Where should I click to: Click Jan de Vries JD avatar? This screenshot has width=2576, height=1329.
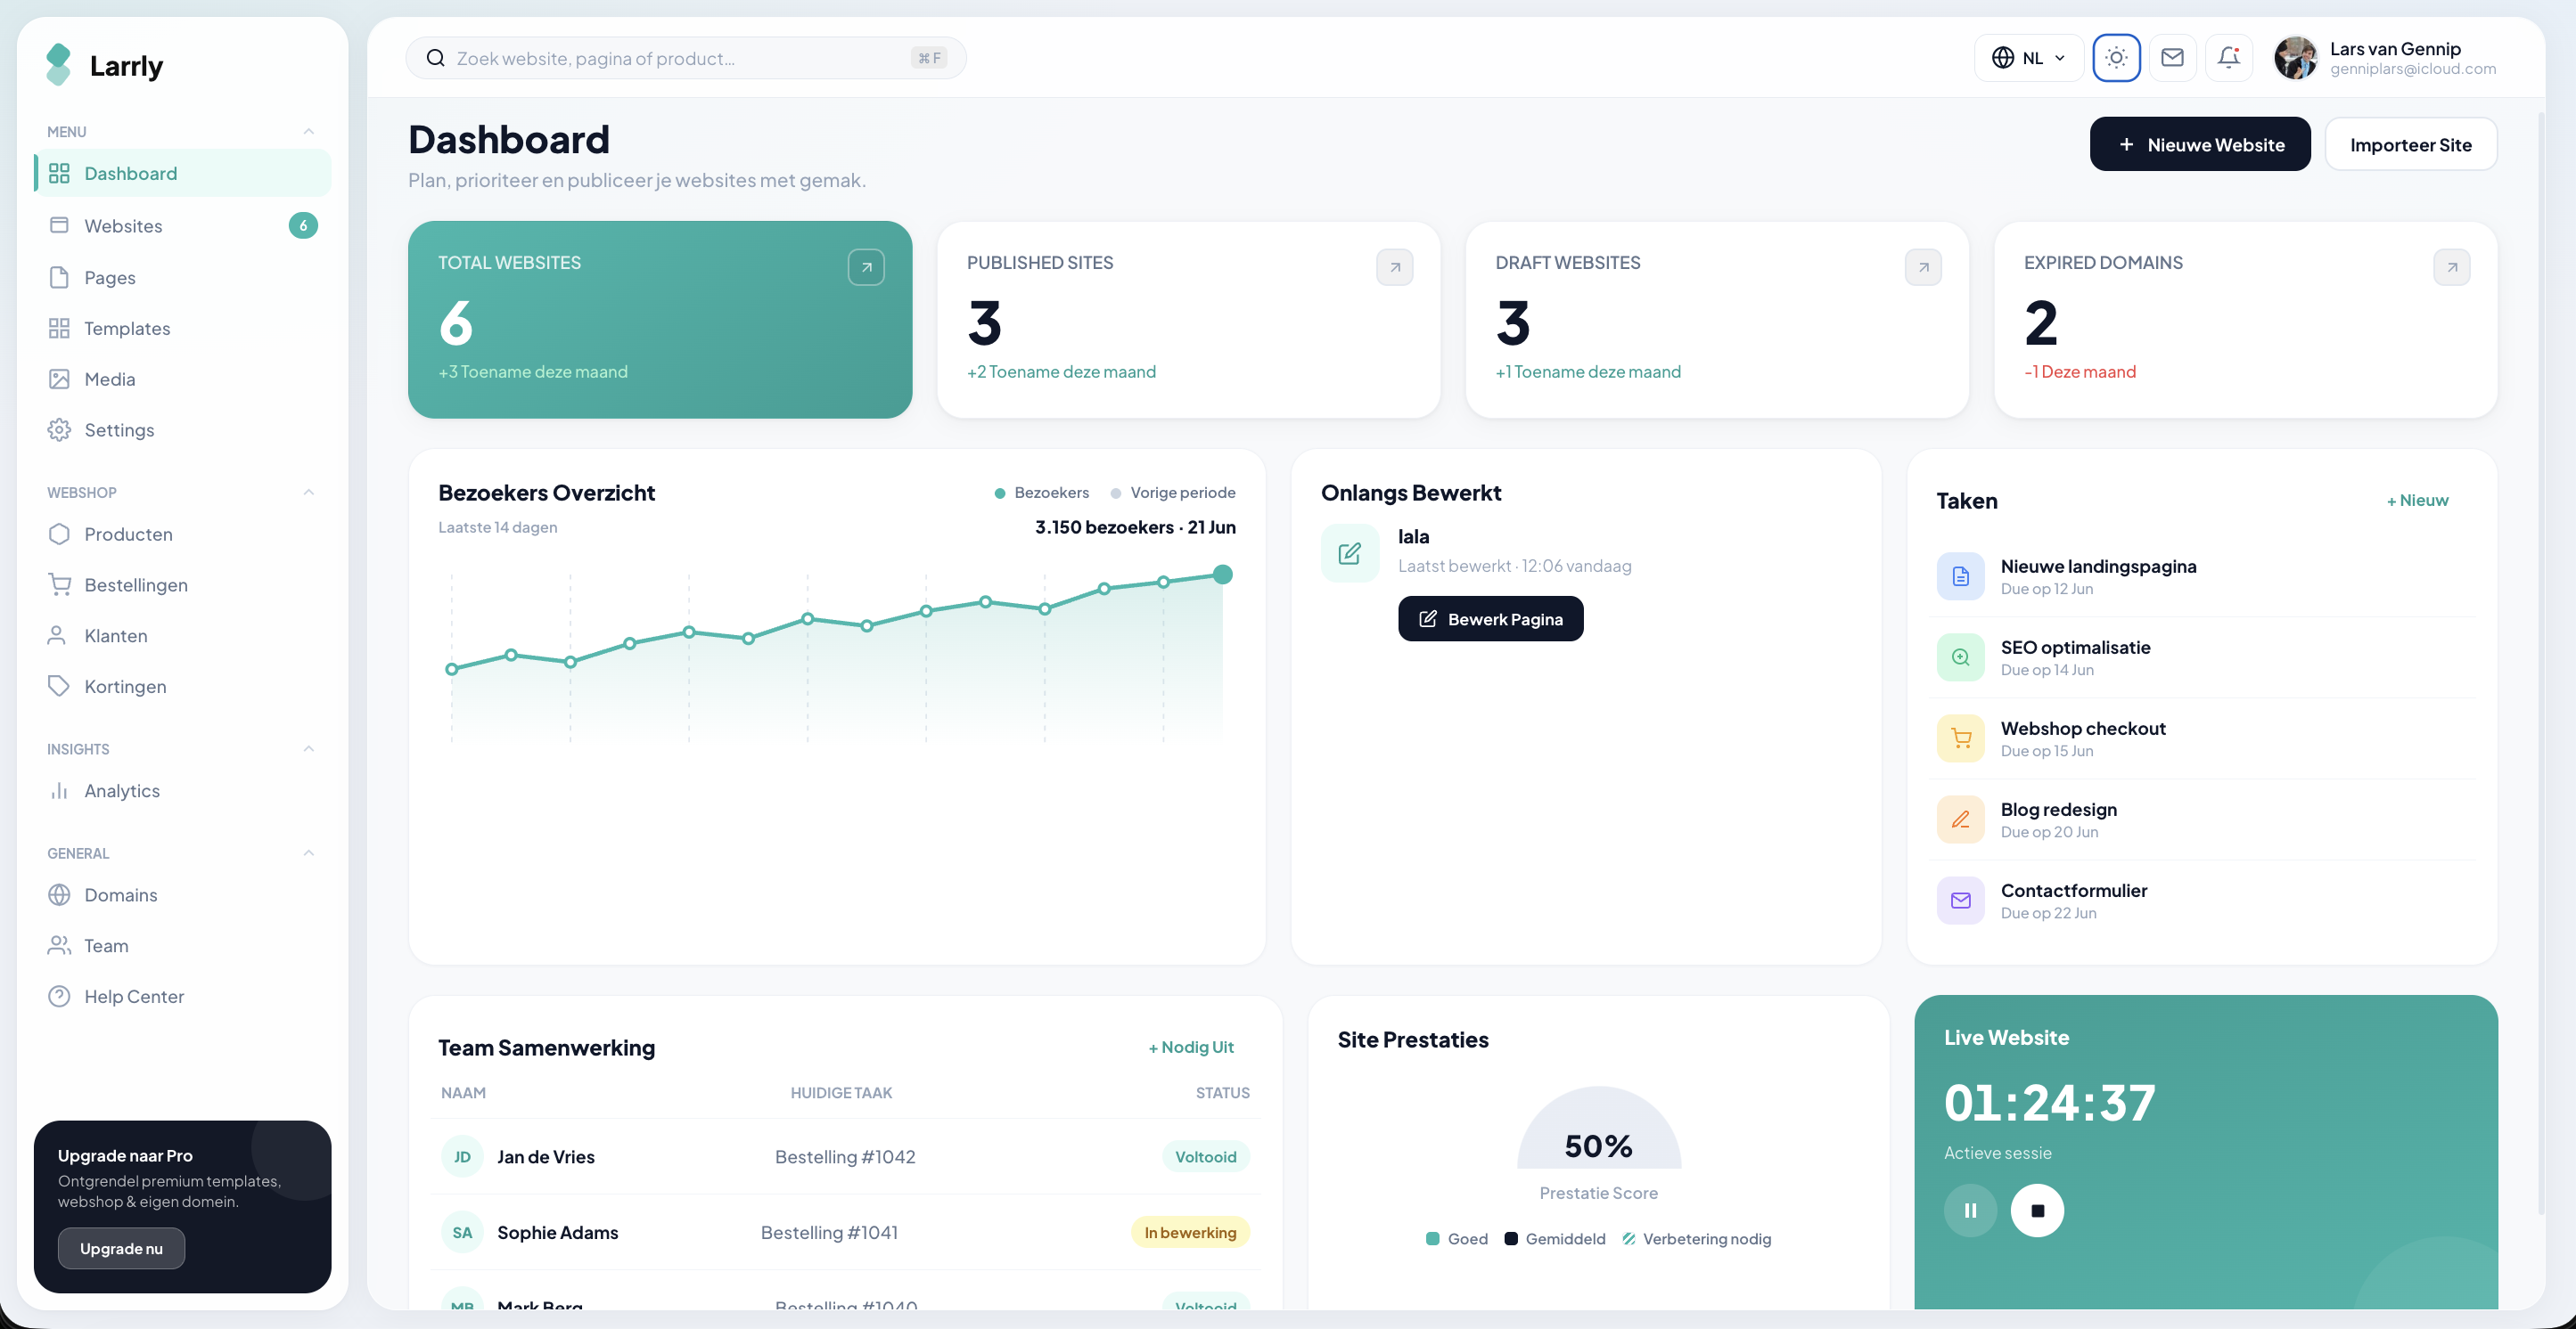click(462, 1157)
